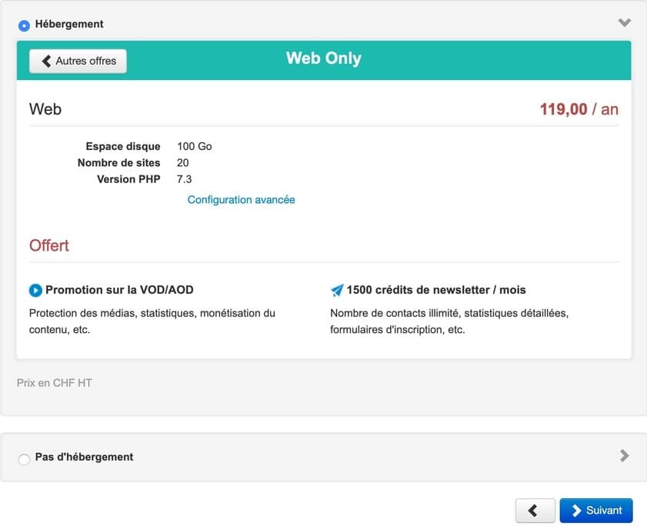Click the Pas d'hébergement label text
The width and height of the screenshot is (647, 526).
click(x=84, y=457)
